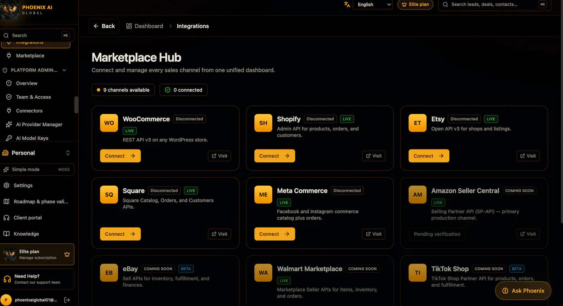The height and width of the screenshot is (306, 563).
Task: Connect WooCommerce
Action: click(120, 156)
